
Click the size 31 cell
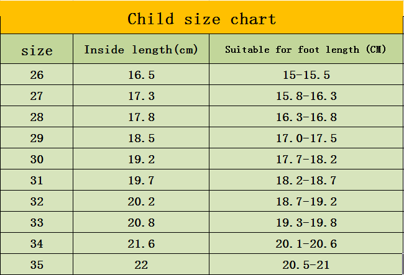click(37, 181)
